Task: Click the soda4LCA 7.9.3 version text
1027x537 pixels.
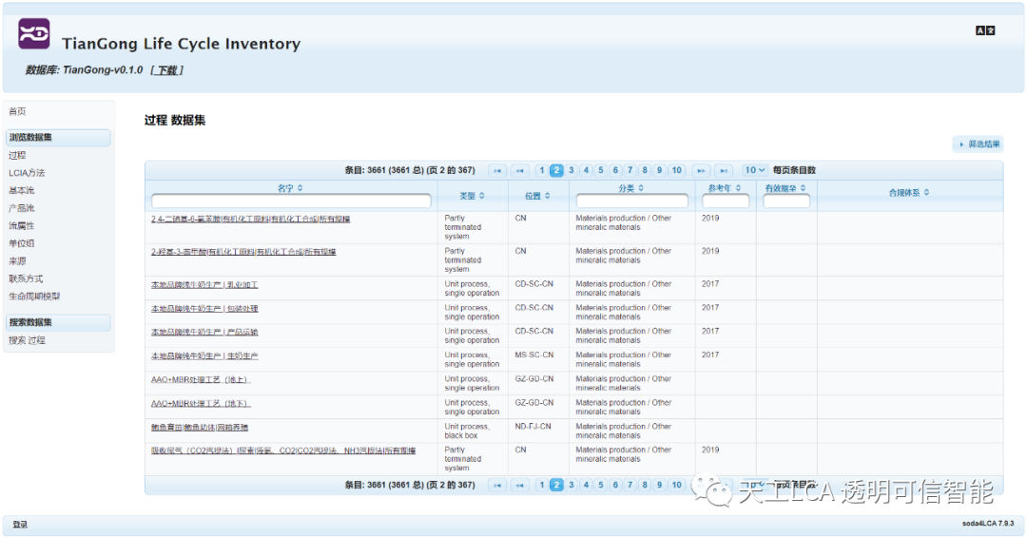Action: 988,524
